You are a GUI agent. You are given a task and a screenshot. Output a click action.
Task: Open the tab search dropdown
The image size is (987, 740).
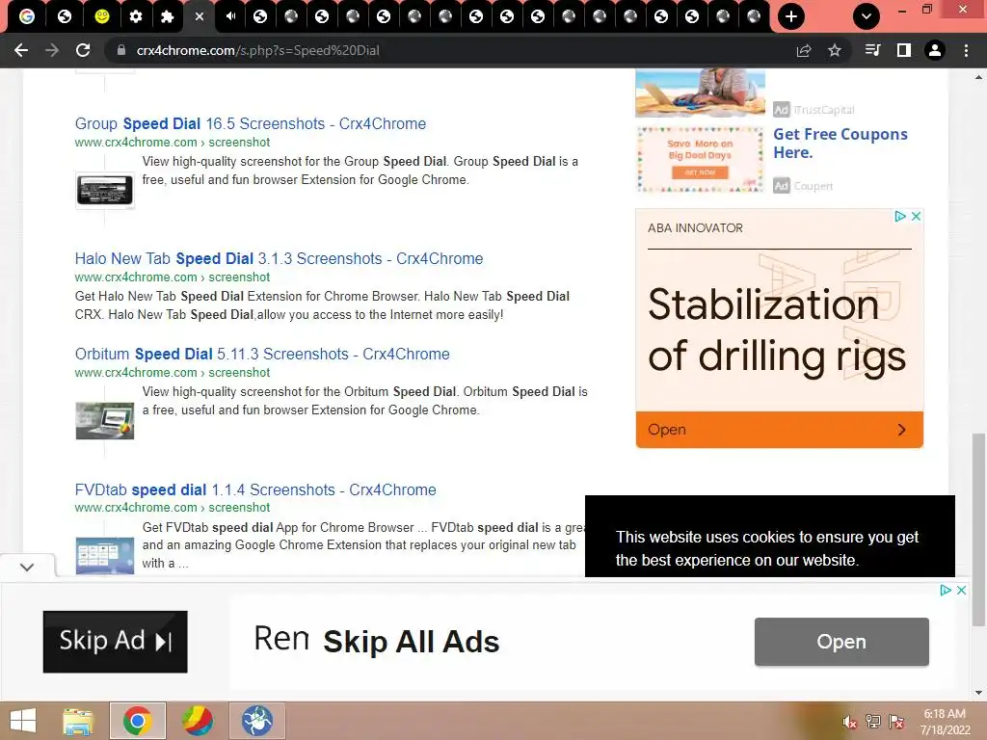coord(867,16)
